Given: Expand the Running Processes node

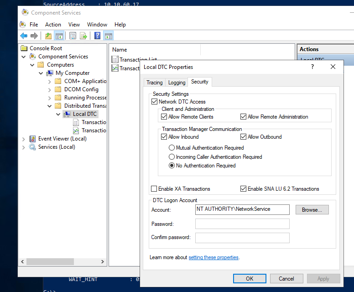Looking at the screenshot, I should pos(49,98).
